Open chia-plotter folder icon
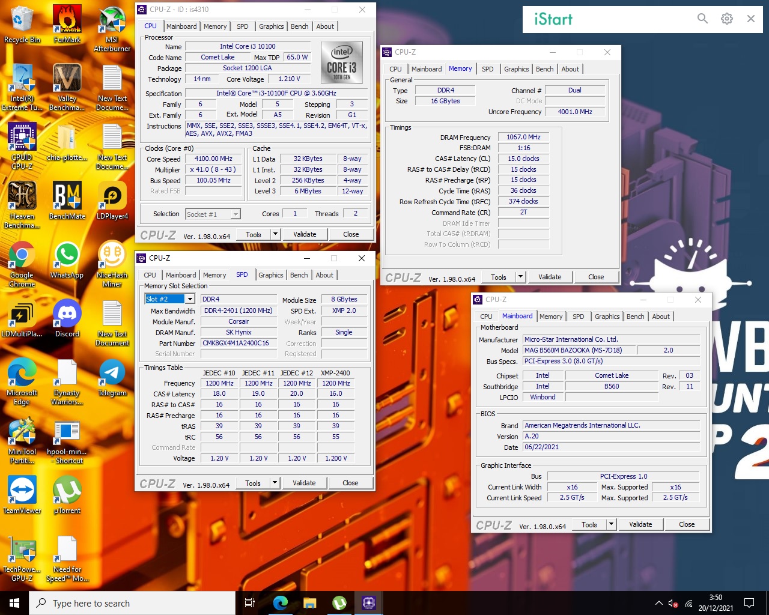This screenshot has width=769, height=615. click(67, 142)
